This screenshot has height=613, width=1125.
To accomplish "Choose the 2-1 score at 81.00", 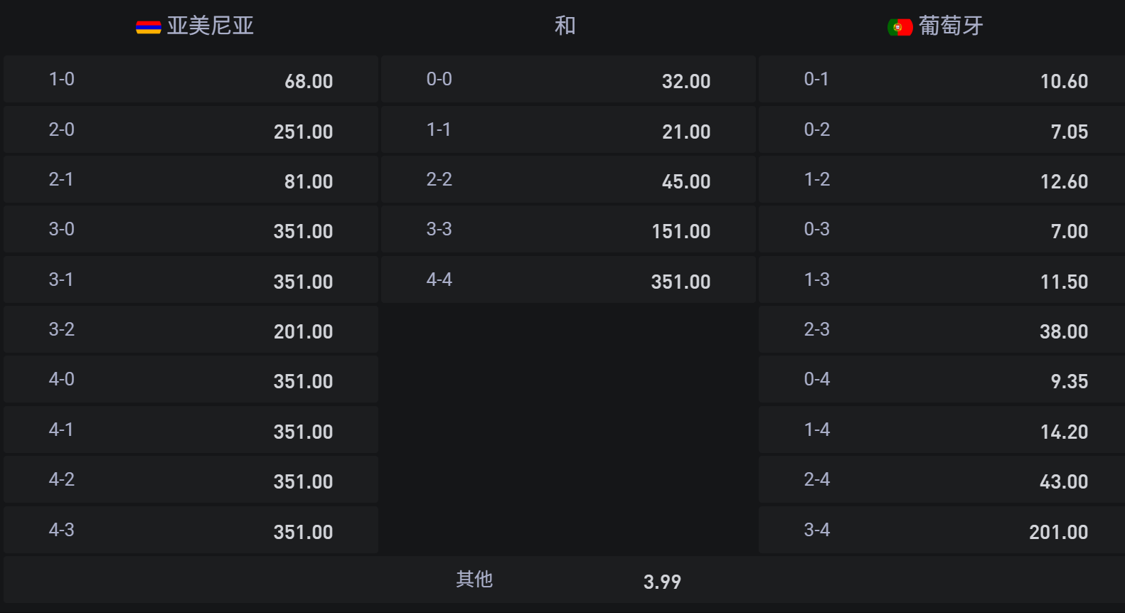I will pyautogui.click(x=191, y=180).
